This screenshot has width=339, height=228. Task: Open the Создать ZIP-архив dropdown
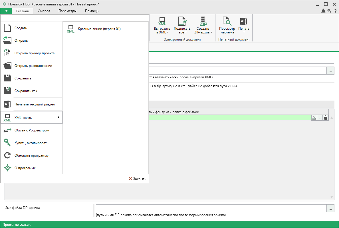pyautogui.click(x=203, y=32)
